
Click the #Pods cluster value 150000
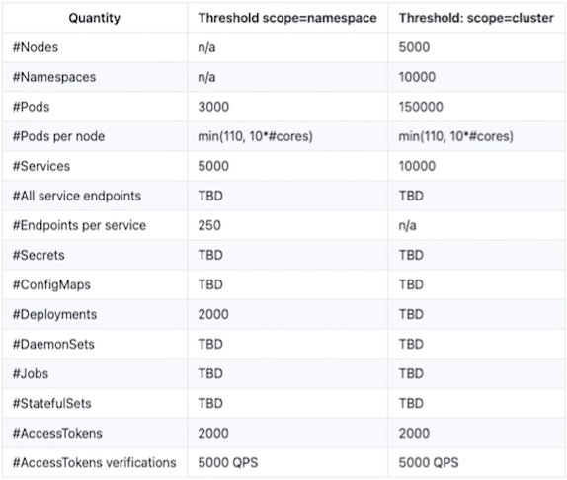[x=421, y=107]
